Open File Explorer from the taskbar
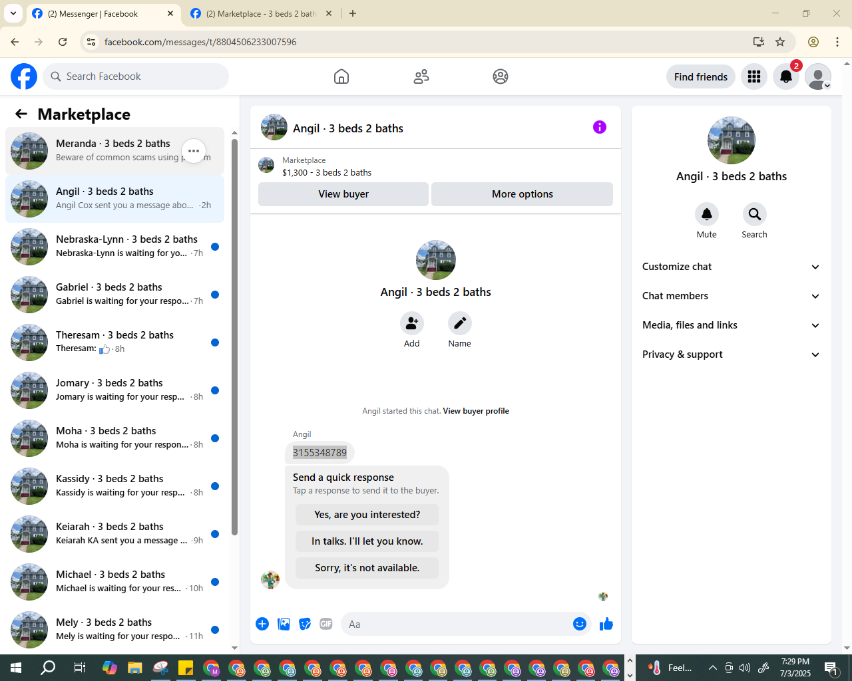The image size is (852, 681). coord(135,668)
